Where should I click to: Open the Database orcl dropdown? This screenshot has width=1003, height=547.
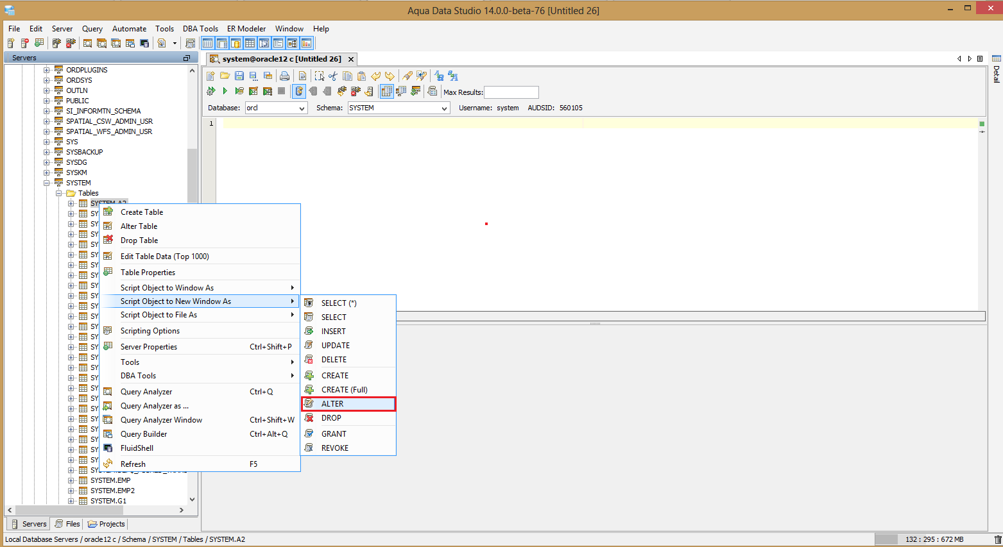(277, 108)
